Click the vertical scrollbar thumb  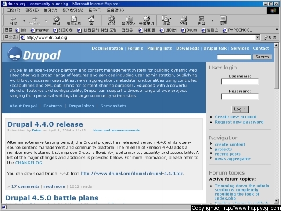click(277, 68)
